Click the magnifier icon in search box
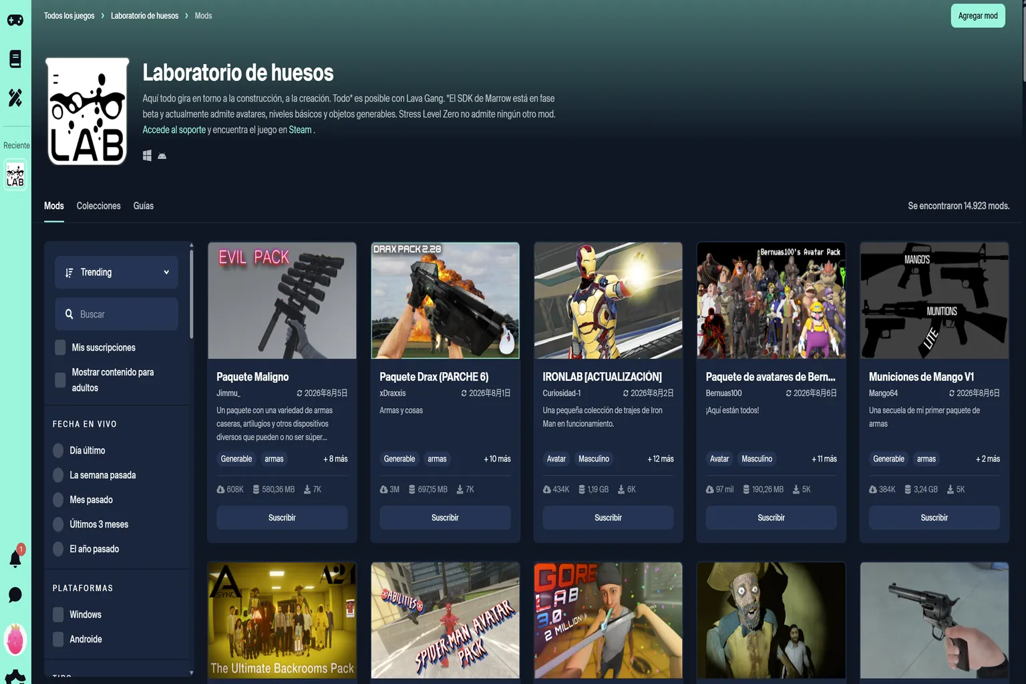The width and height of the screenshot is (1026, 684). tap(69, 314)
